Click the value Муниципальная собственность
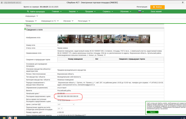 (x=69, y=77)
